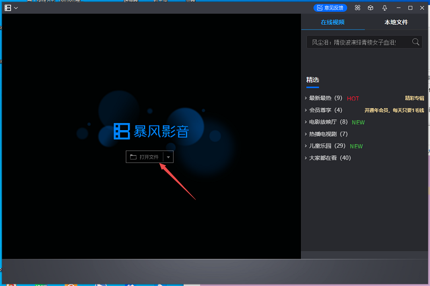Expand the dropdown arrow beside the logo

coord(16,8)
